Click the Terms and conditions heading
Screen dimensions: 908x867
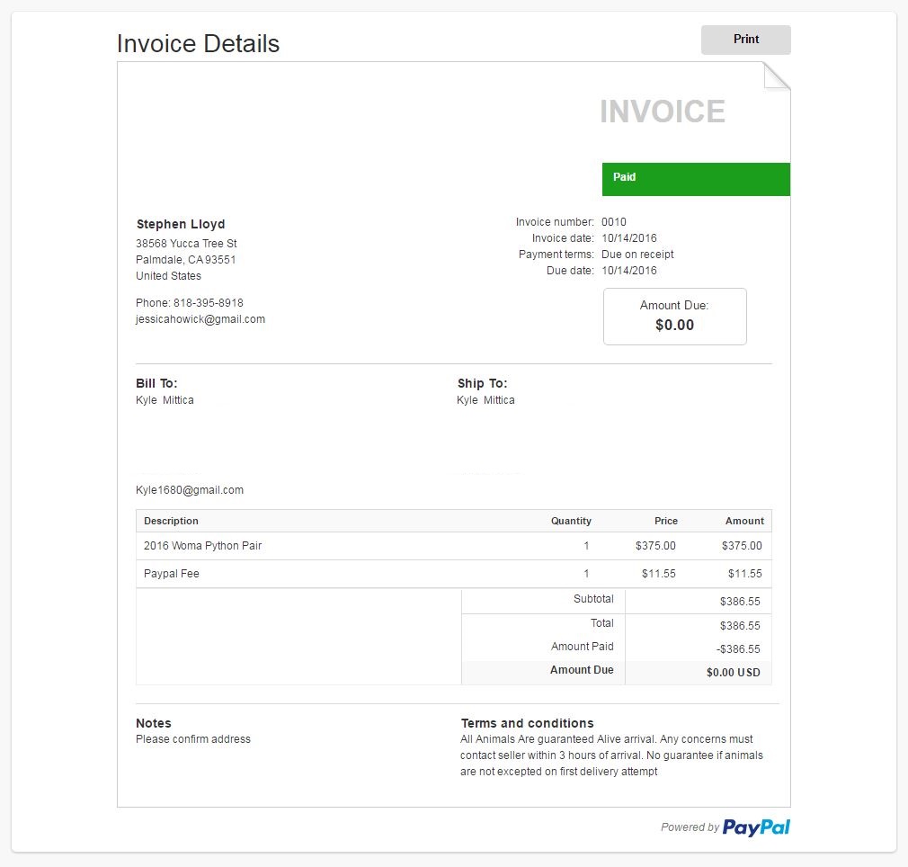[x=527, y=723]
